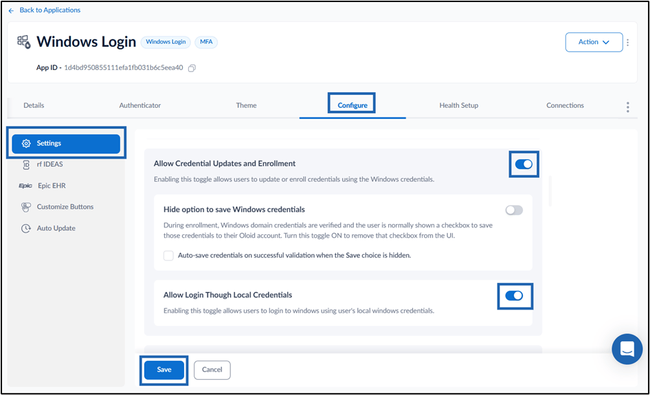650x395 pixels.
Task: Click the Customize Buttons icon
Action: tap(26, 207)
